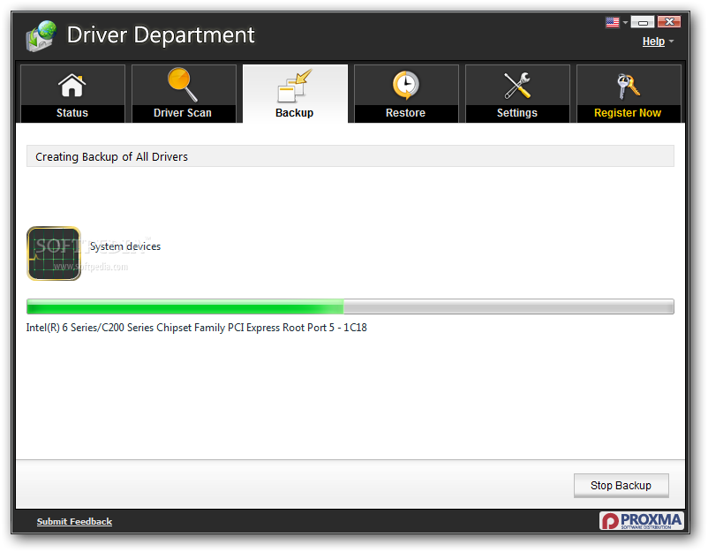Close the Driver Department window
This screenshot has width=708, height=552.
(x=669, y=22)
